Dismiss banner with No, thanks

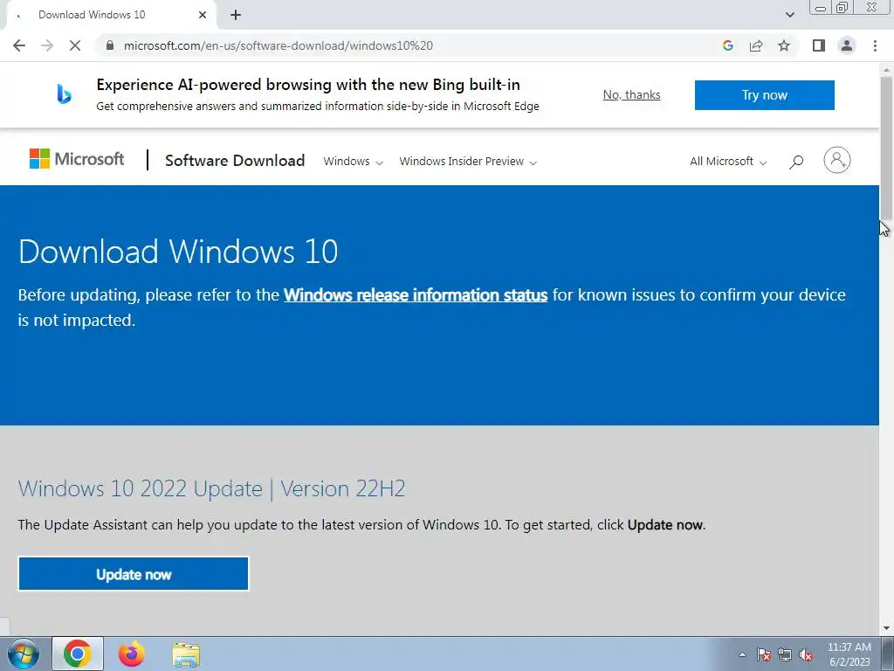pos(632,94)
